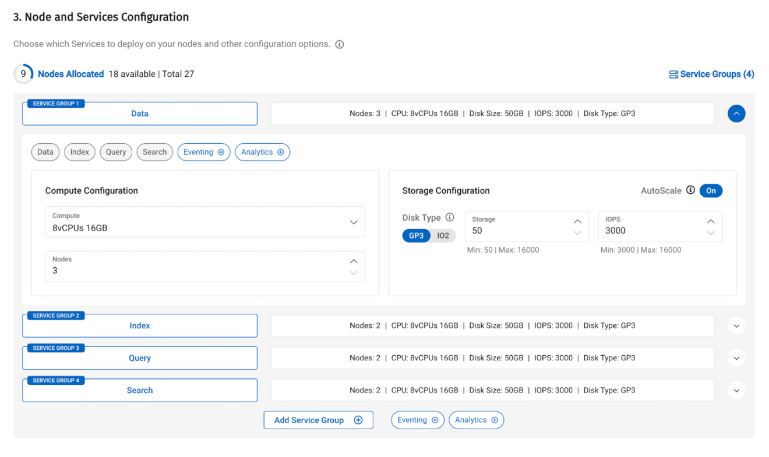Collapse the Data service group details
The width and height of the screenshot is (769, 457).
point(736,114)
